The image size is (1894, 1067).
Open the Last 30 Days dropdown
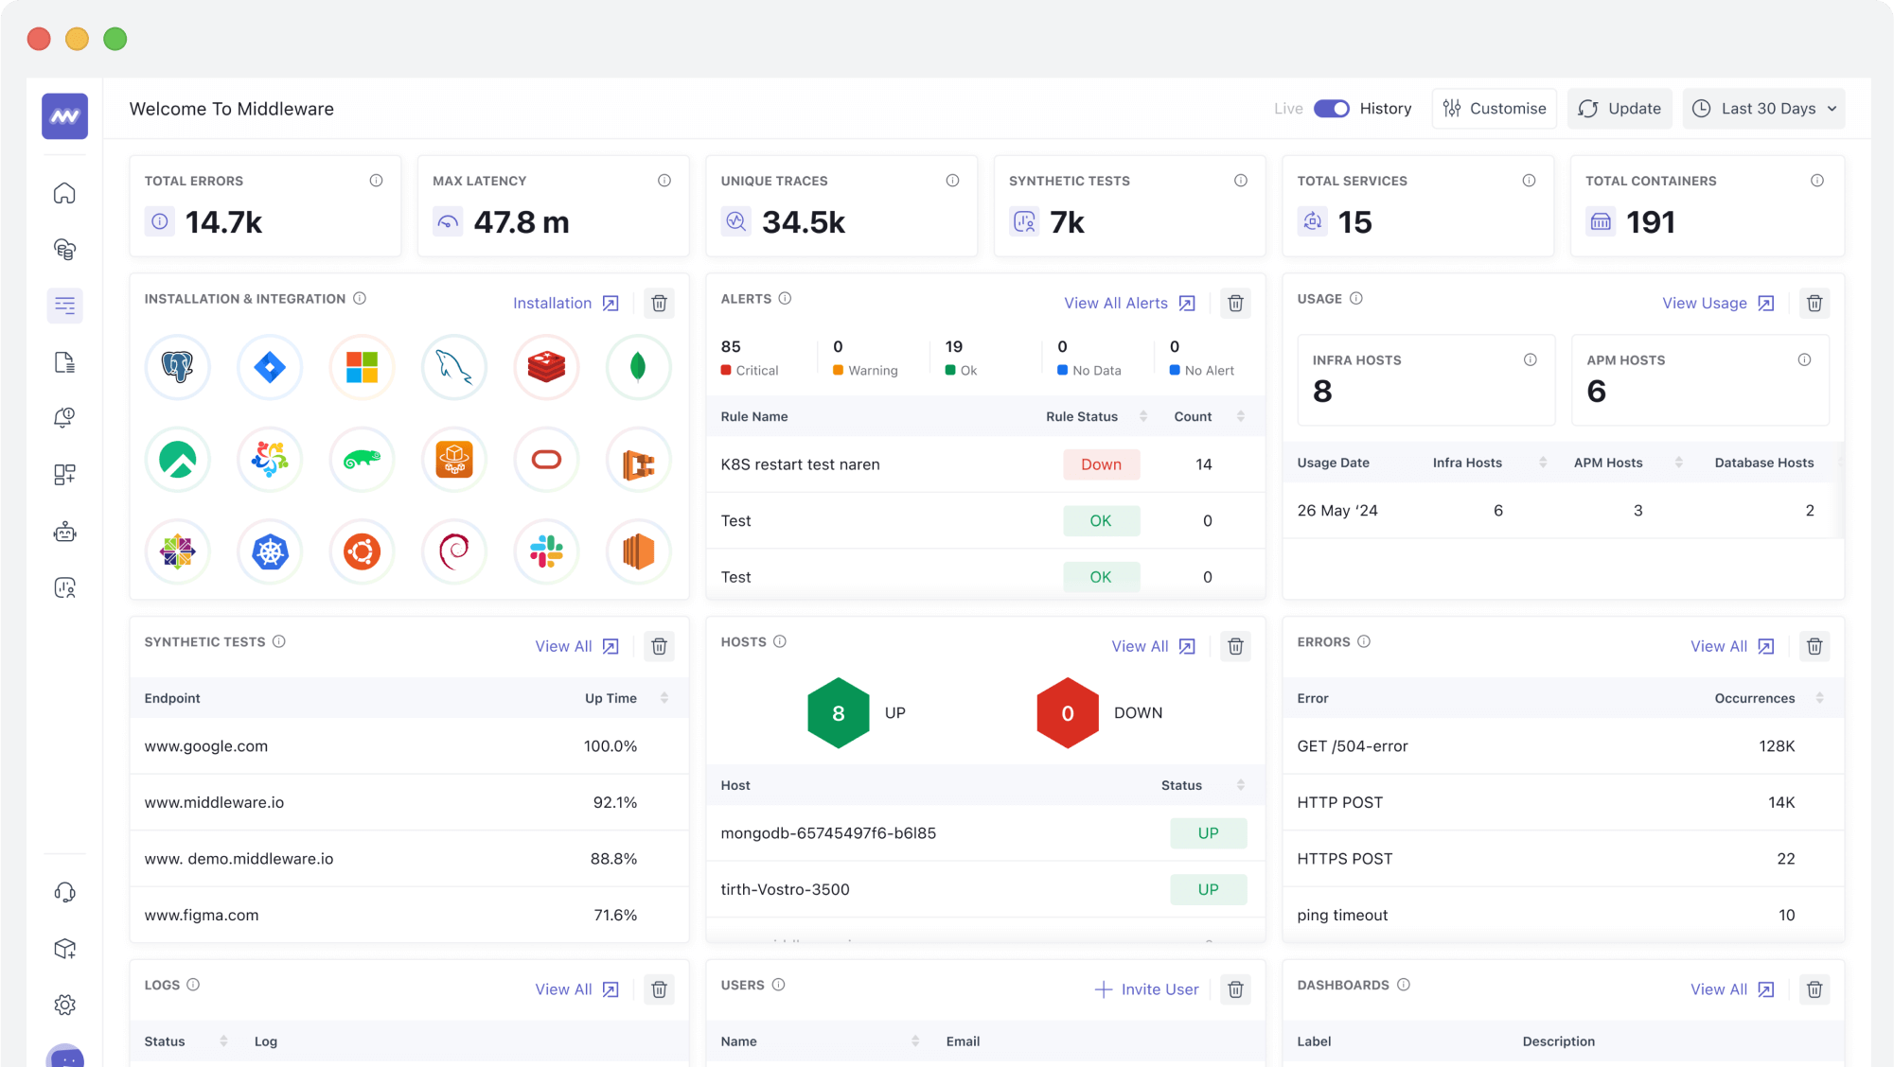[x=1766, y=109]
